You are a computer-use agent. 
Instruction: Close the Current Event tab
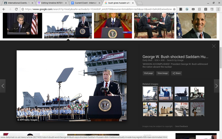[100, 3]
